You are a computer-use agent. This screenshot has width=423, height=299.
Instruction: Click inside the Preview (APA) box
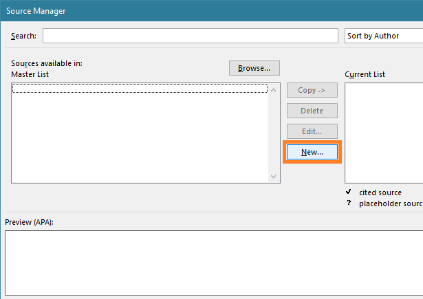point(214,263)
